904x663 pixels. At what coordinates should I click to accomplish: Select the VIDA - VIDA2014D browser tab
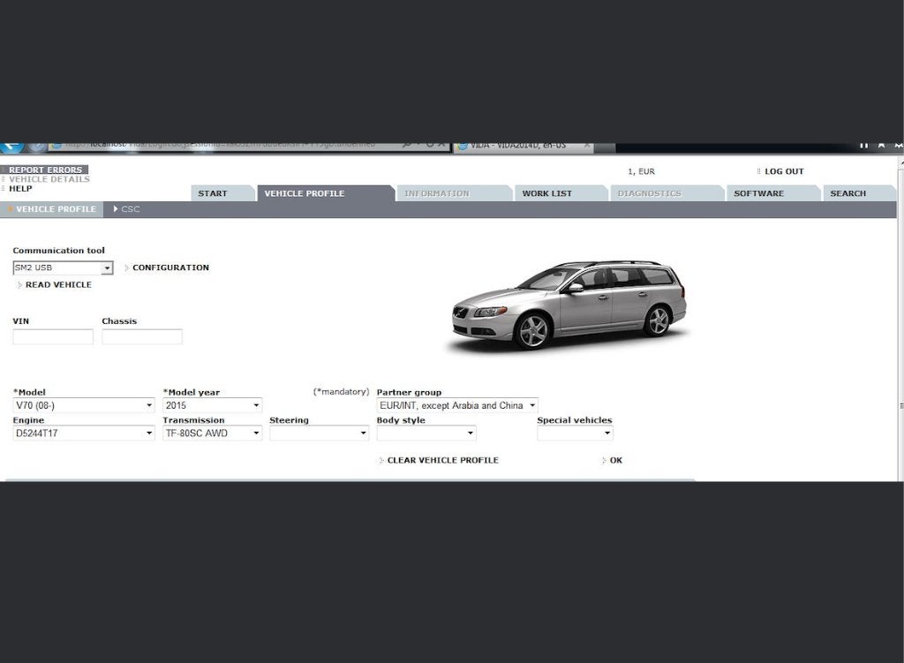[523, 146]
